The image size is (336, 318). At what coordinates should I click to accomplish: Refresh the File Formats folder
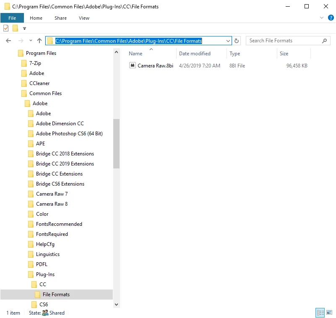point(237,41)
